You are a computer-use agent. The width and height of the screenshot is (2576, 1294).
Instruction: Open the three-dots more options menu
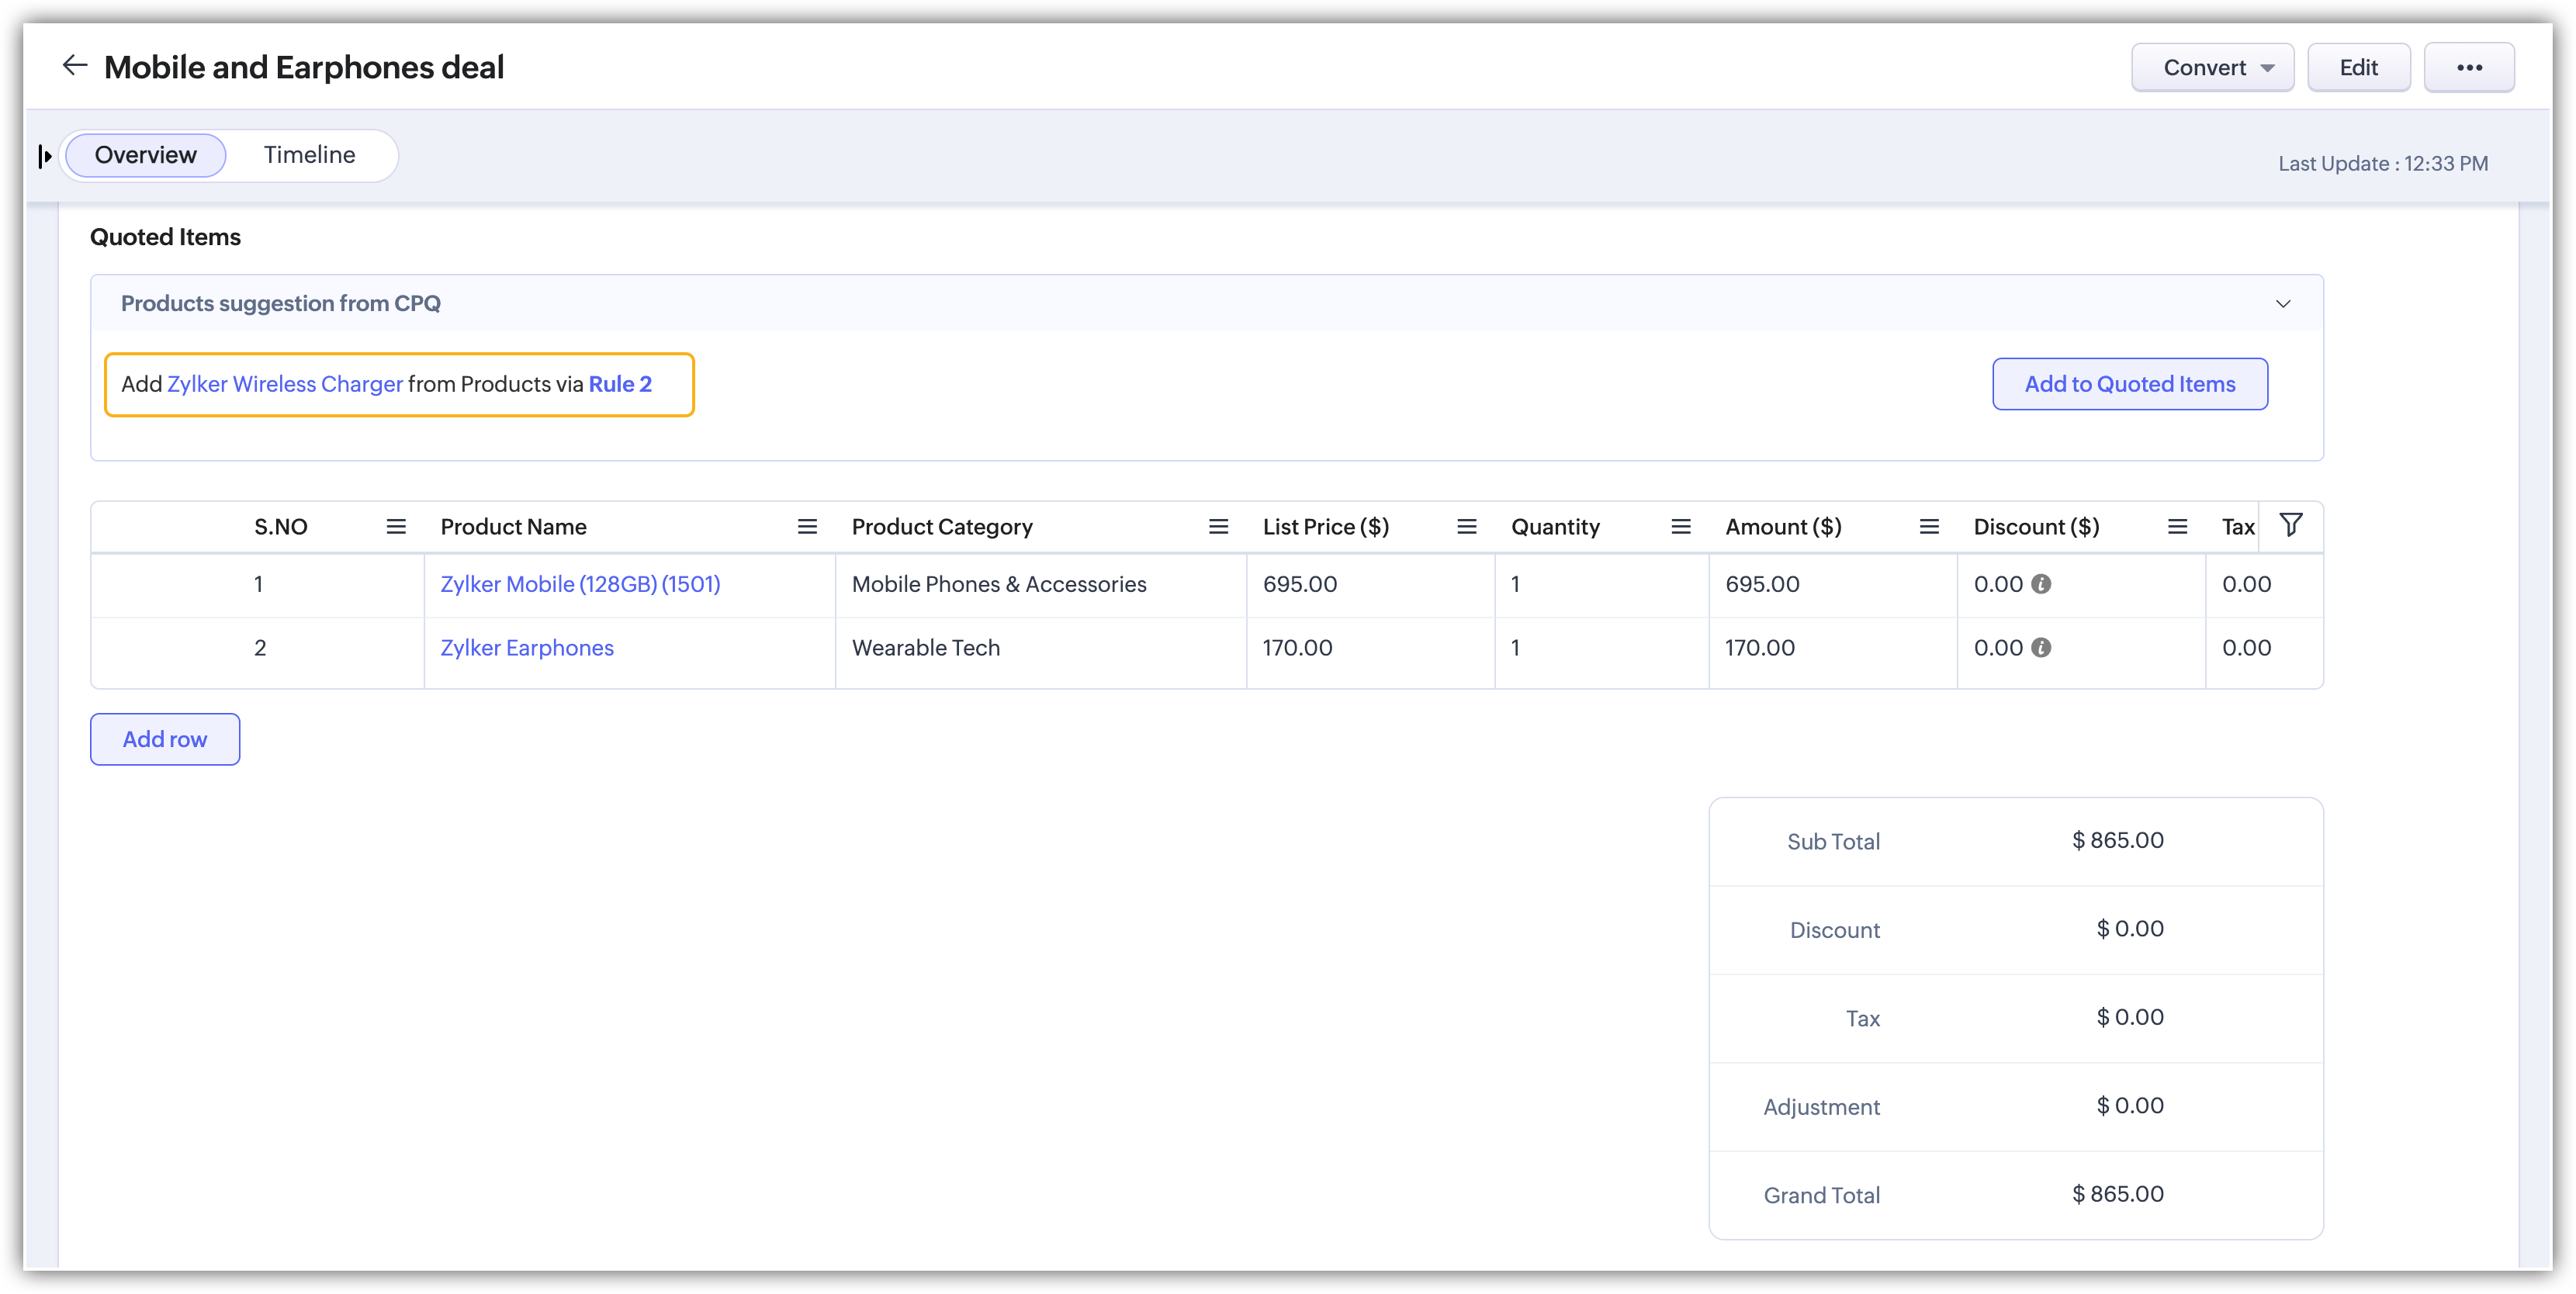[2468, 68]
